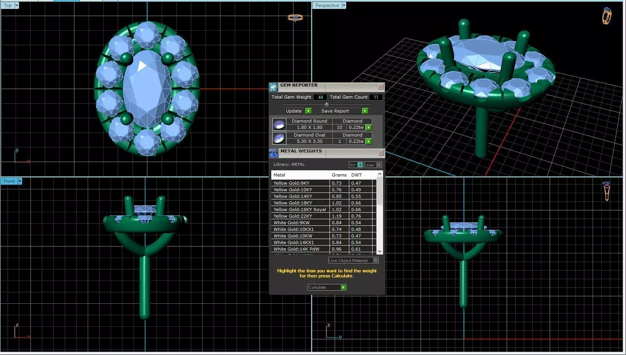Click the green arrow beside Calculate
The width and height of the screenshot is (626, 355).
pyautogui.click(x=343, y=287)
